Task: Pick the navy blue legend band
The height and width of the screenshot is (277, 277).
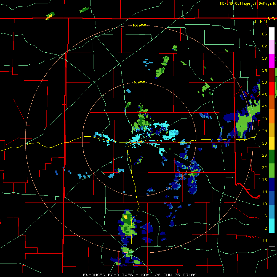Action: click(x=272, y=184)
